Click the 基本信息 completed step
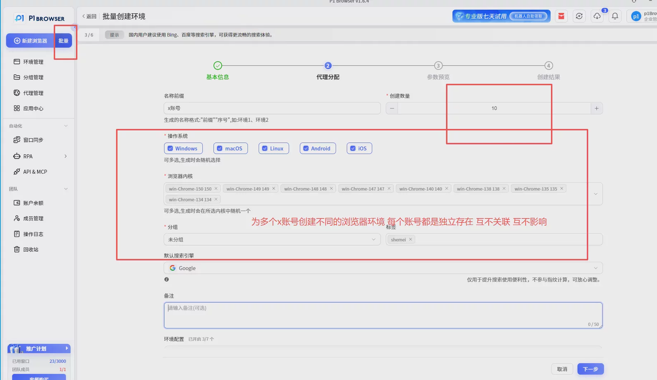Viewport: 657px width, 380px height. tap(217, 71)
